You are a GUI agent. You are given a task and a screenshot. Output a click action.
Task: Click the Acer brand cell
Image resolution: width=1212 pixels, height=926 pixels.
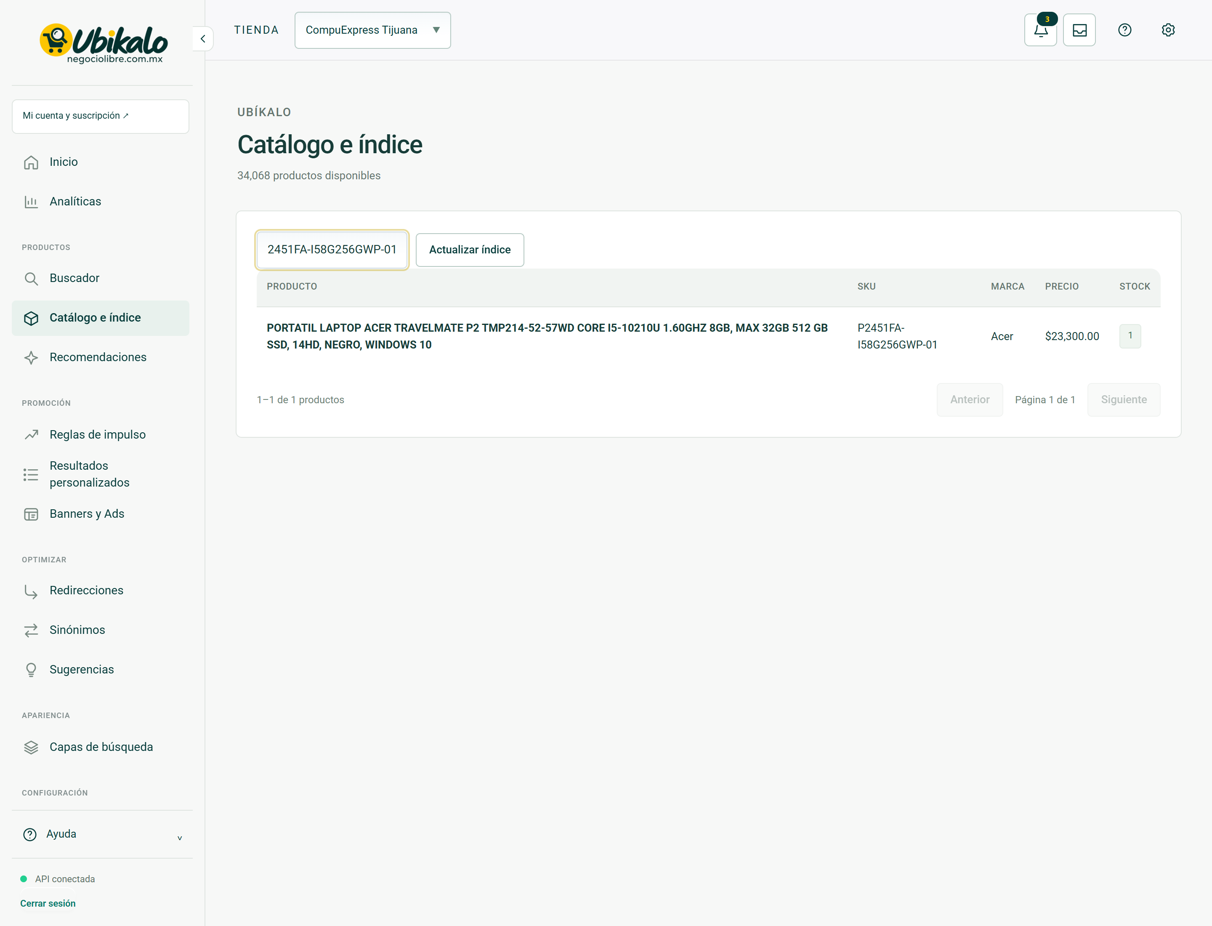[x=1002, y=336]
